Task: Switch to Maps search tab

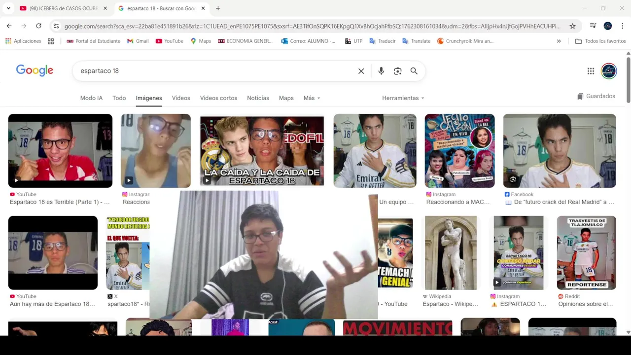Action: click(x=286, y=98)
